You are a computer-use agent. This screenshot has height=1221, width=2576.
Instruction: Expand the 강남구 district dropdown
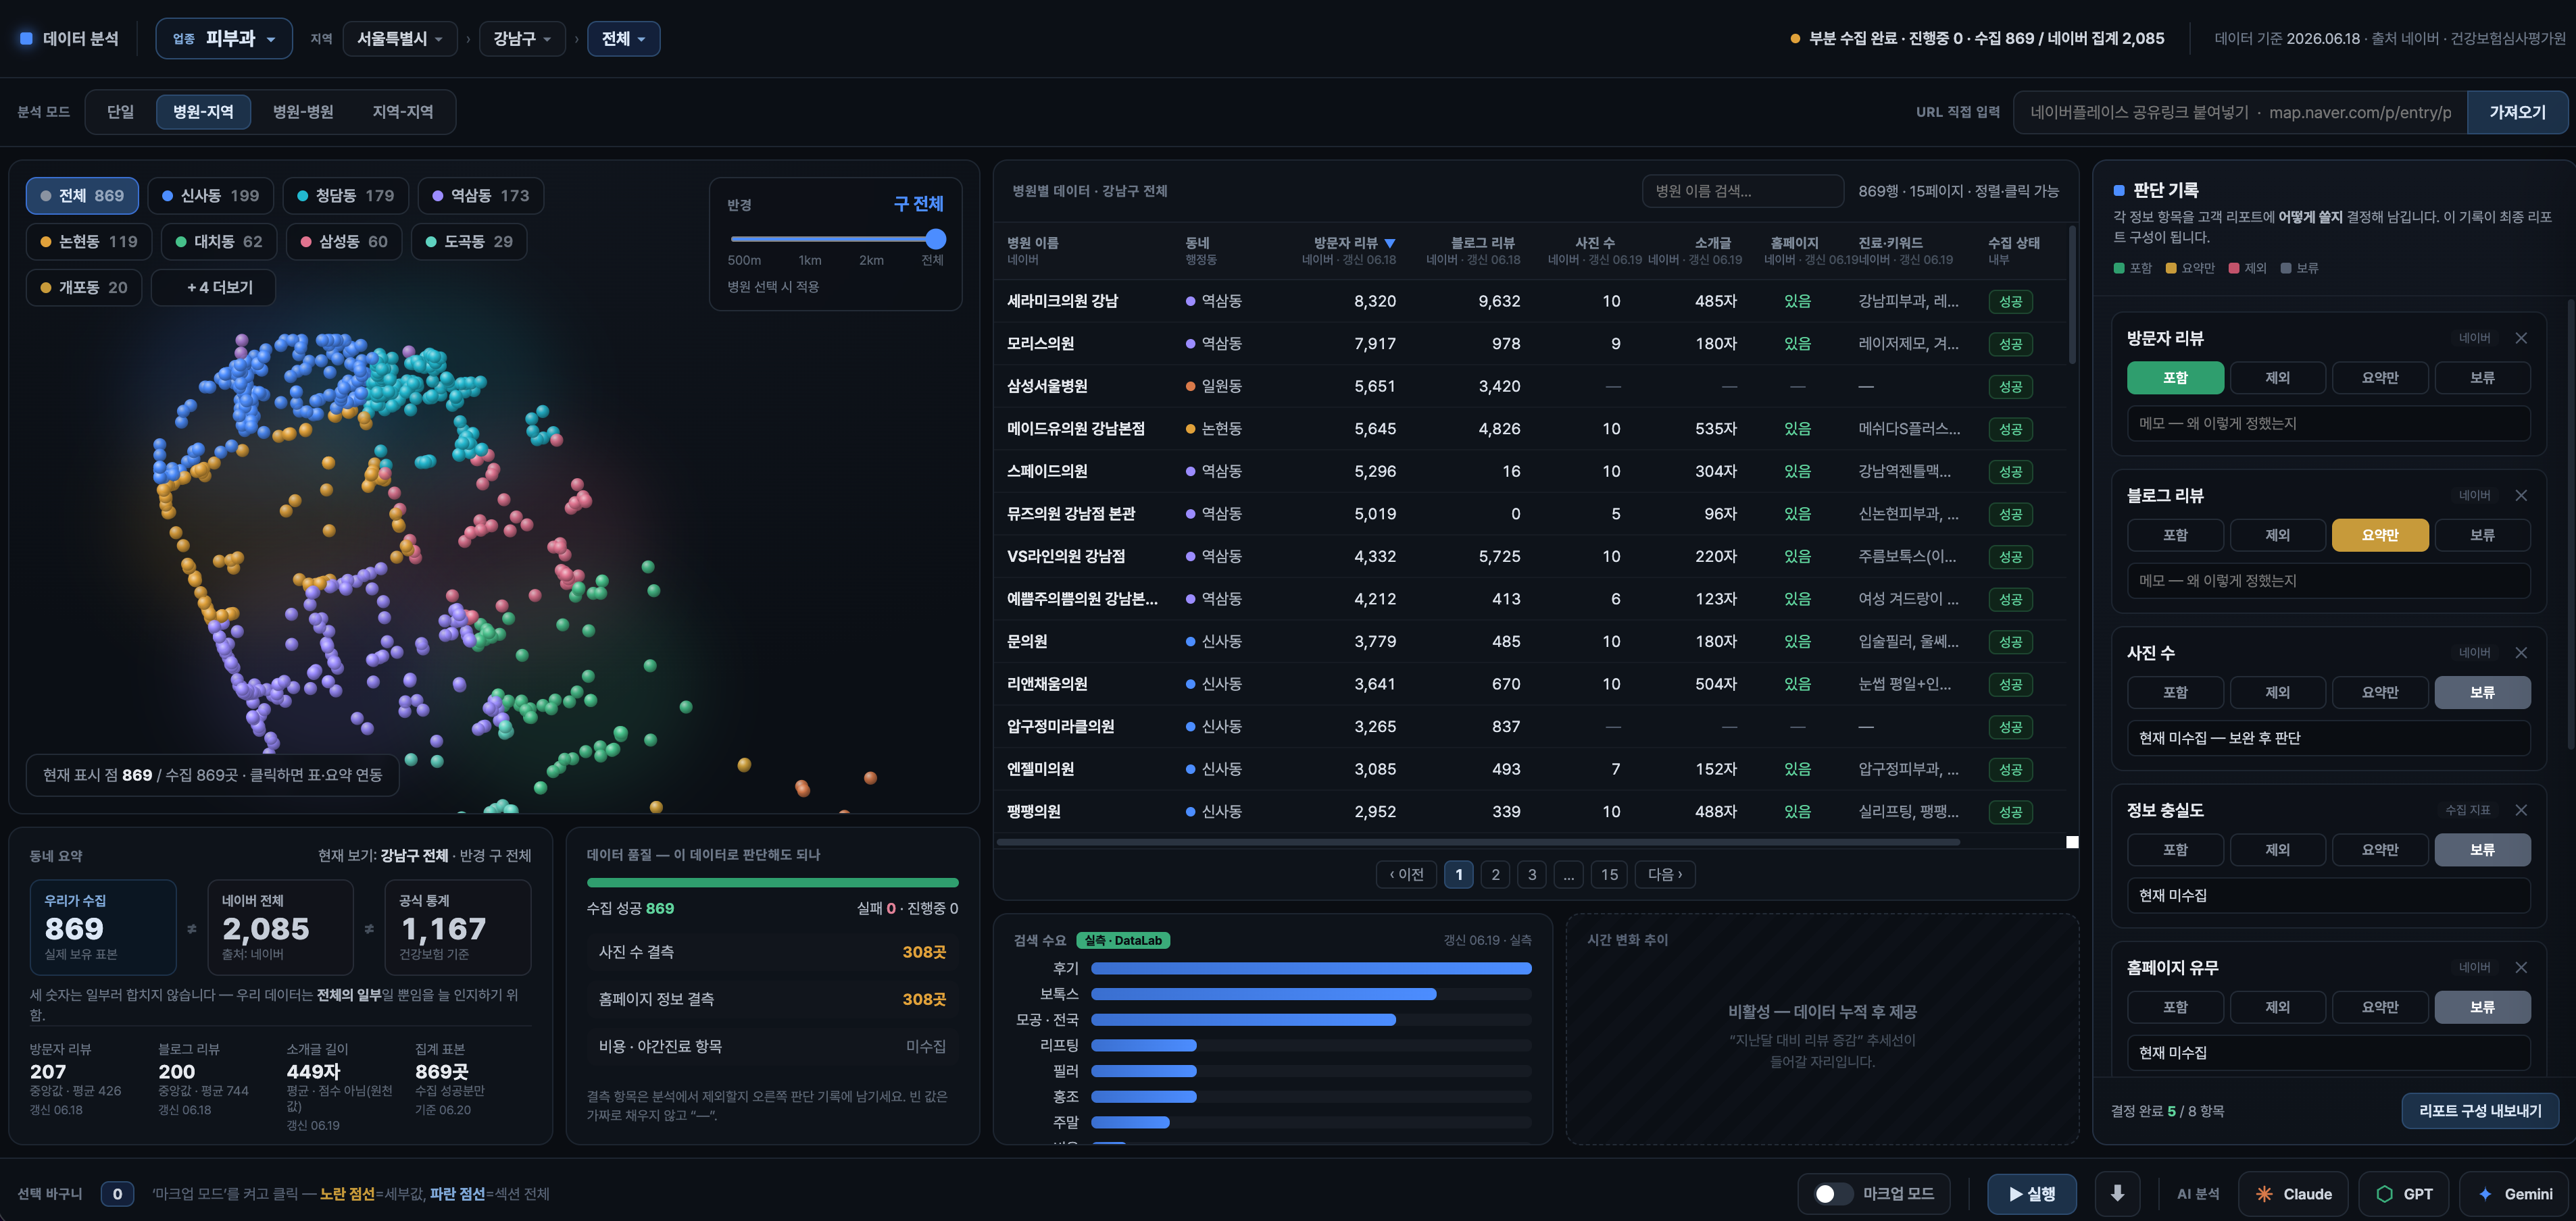(522, 38)
